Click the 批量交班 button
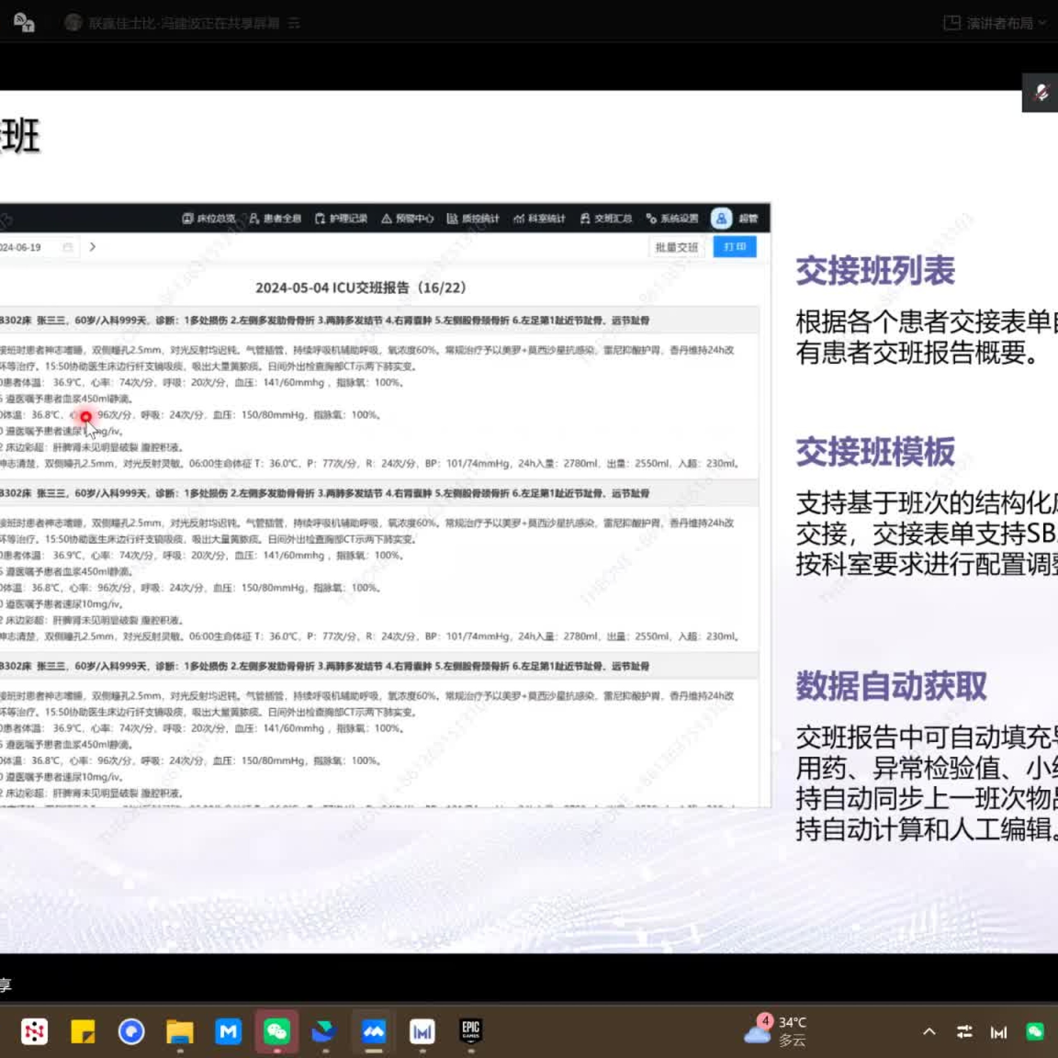Image resolution: width=1058 pixels, height=1058 pixels. pos(676,248)
